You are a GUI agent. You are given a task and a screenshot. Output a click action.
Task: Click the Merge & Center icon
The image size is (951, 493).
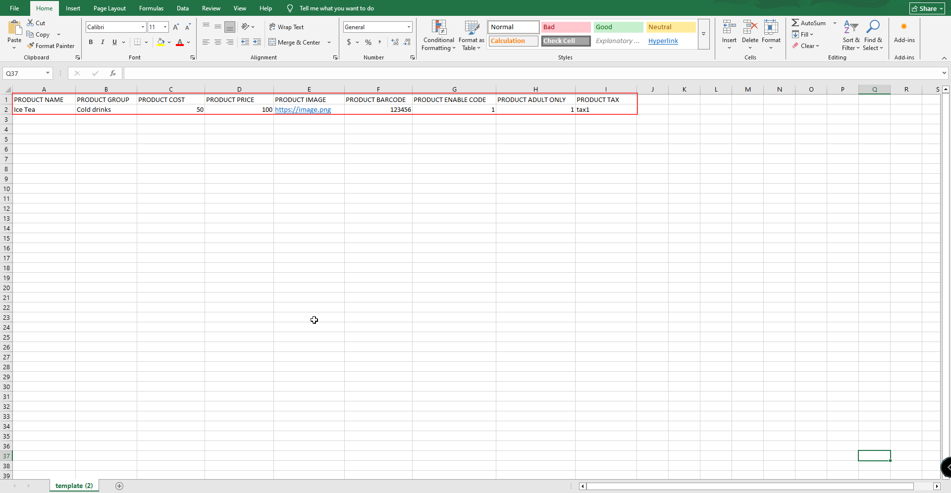[272, 42]
